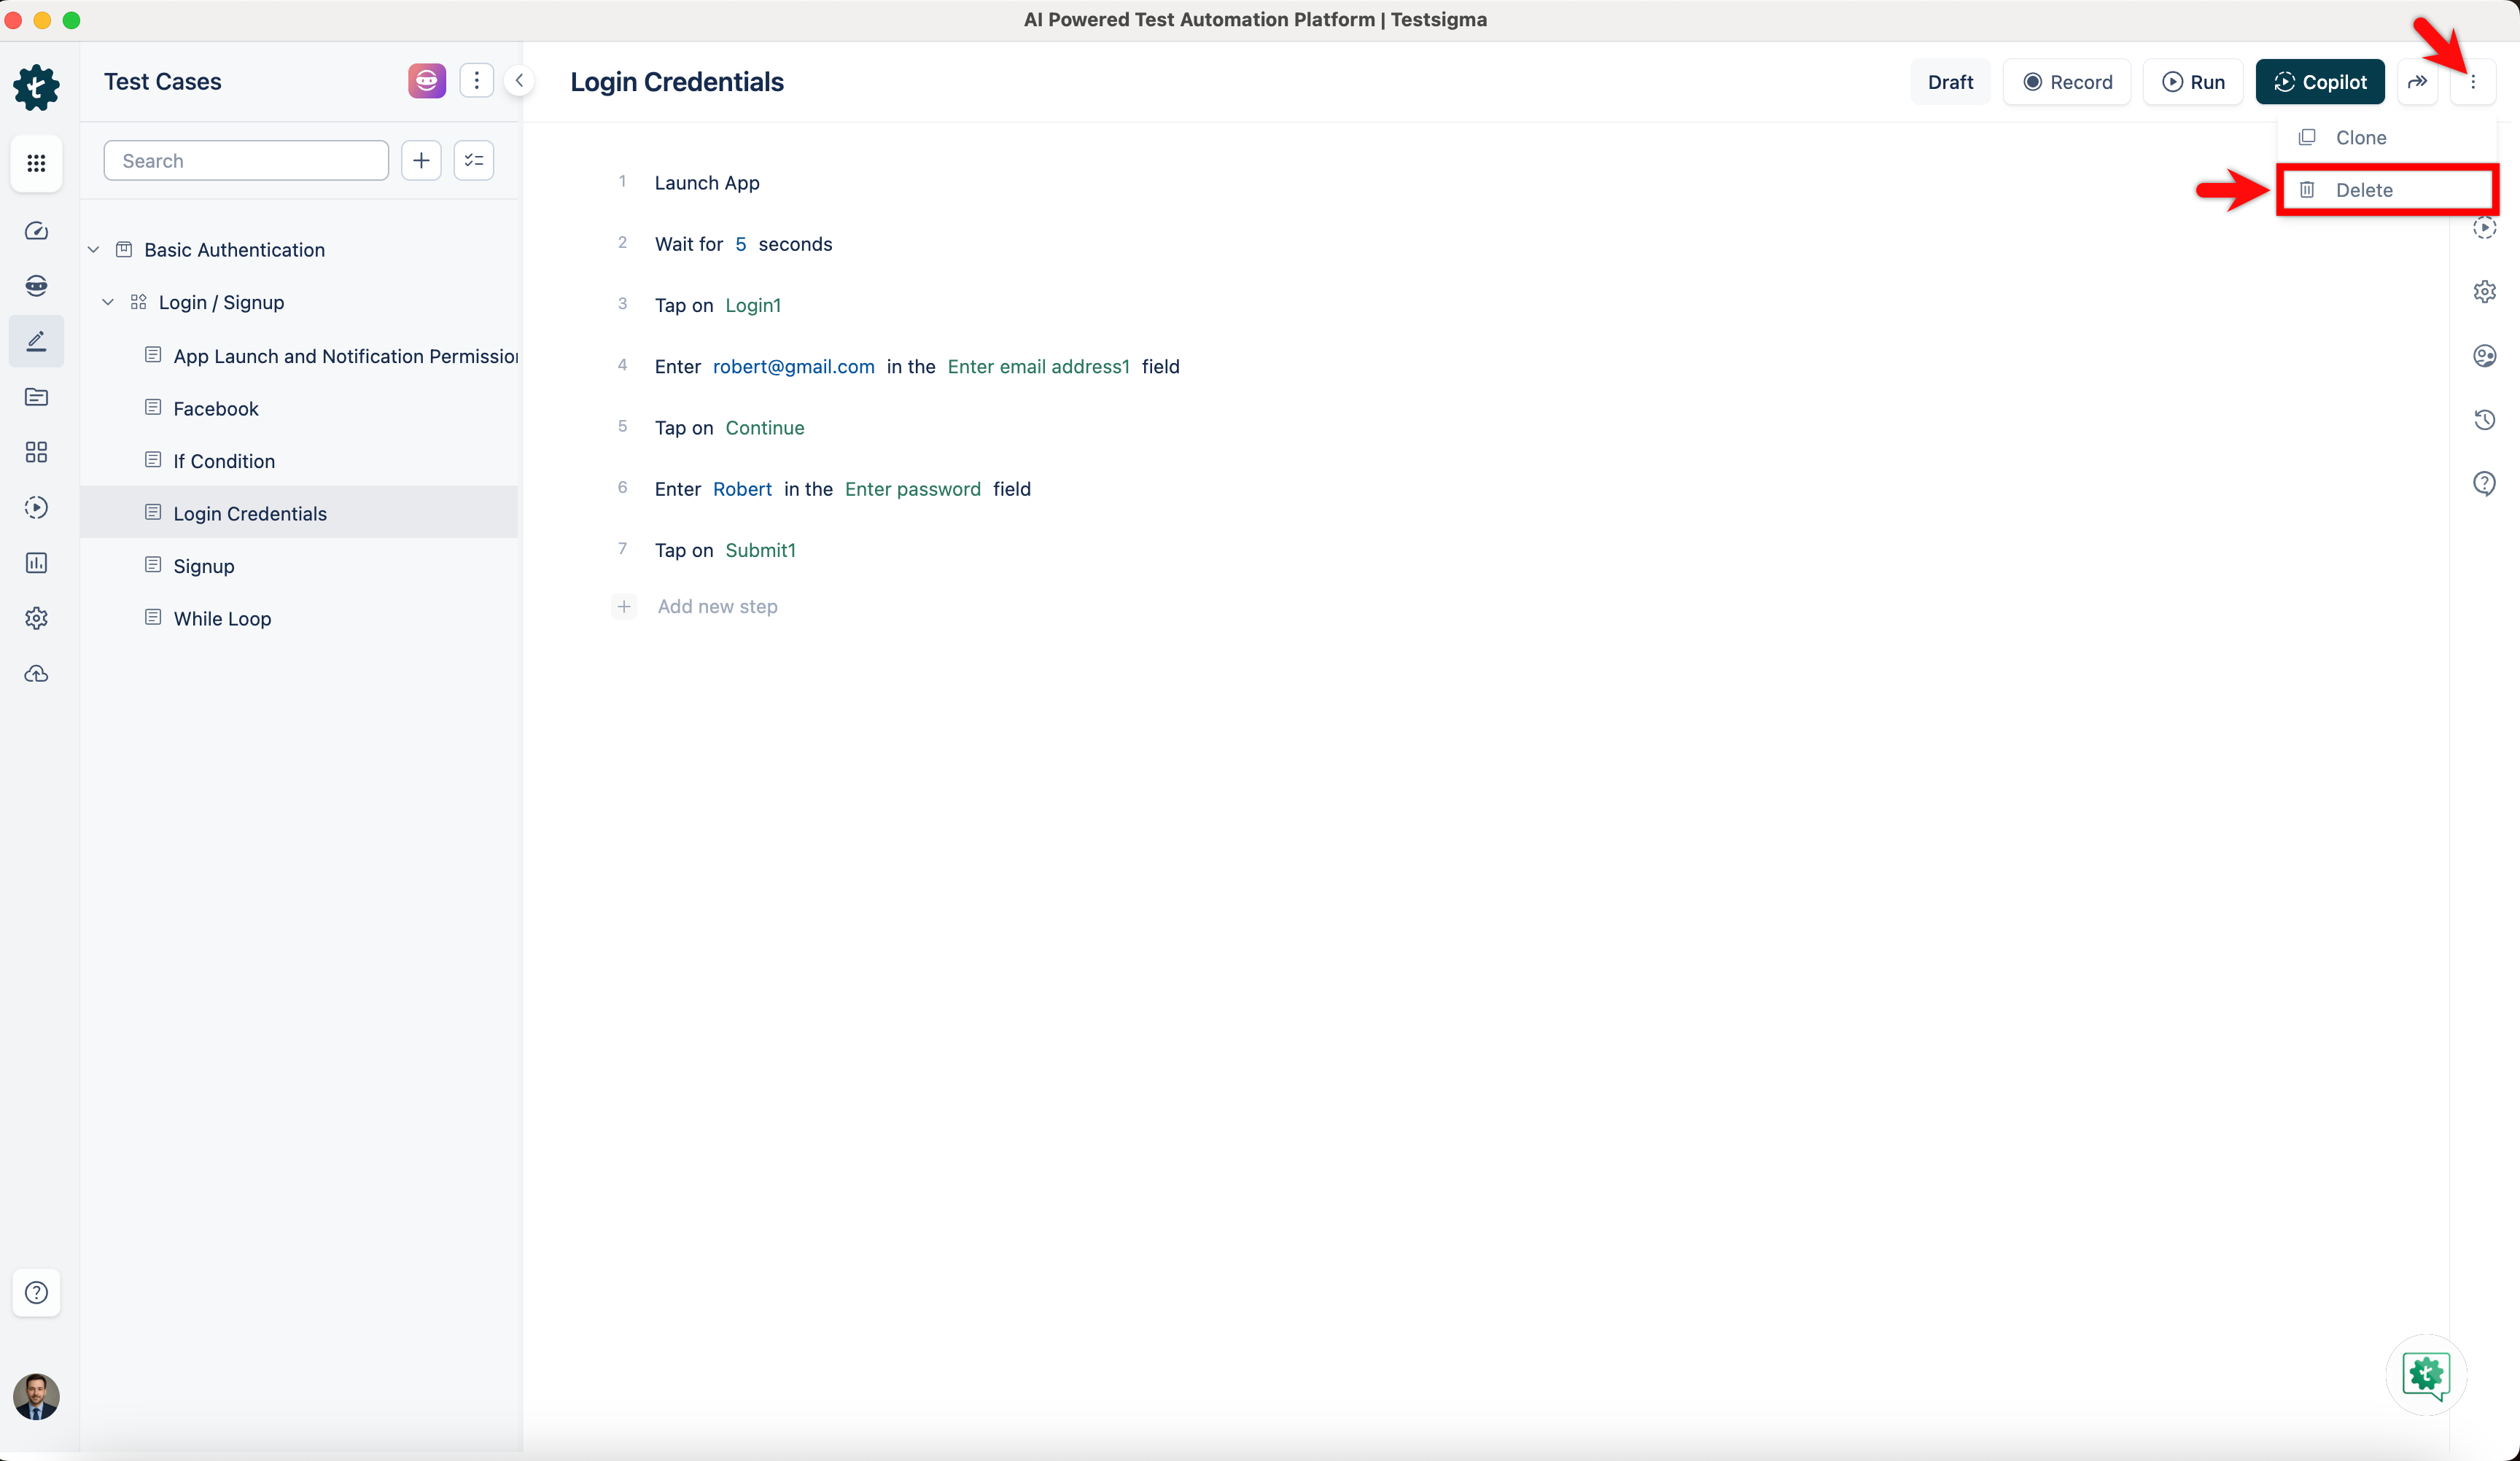2520x1461 pixels.
Task: Collapse the test cases panel
Action: (x=519, y=81)
